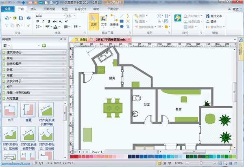Image resolution: width=244 pixels, height=167 pixels.
Task: Adjust the zoom slider handle
Action: pyautogui.click(x=201, y=163)
